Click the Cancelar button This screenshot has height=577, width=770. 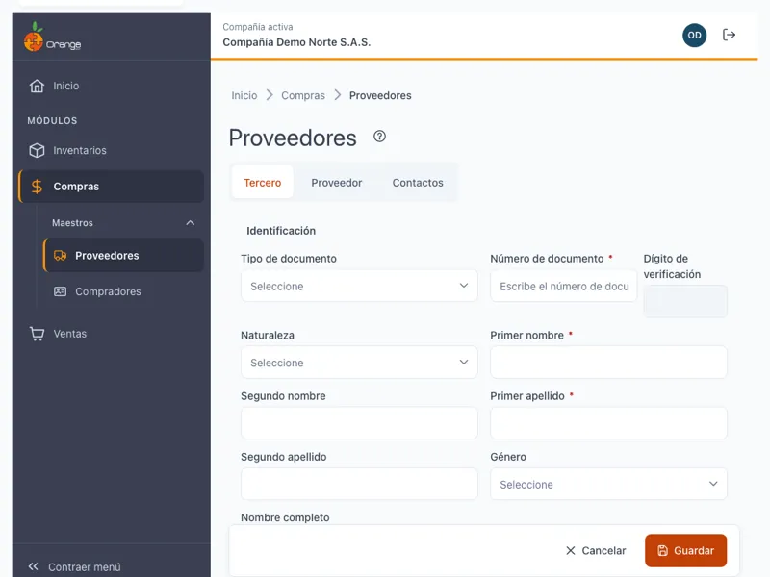596,550
